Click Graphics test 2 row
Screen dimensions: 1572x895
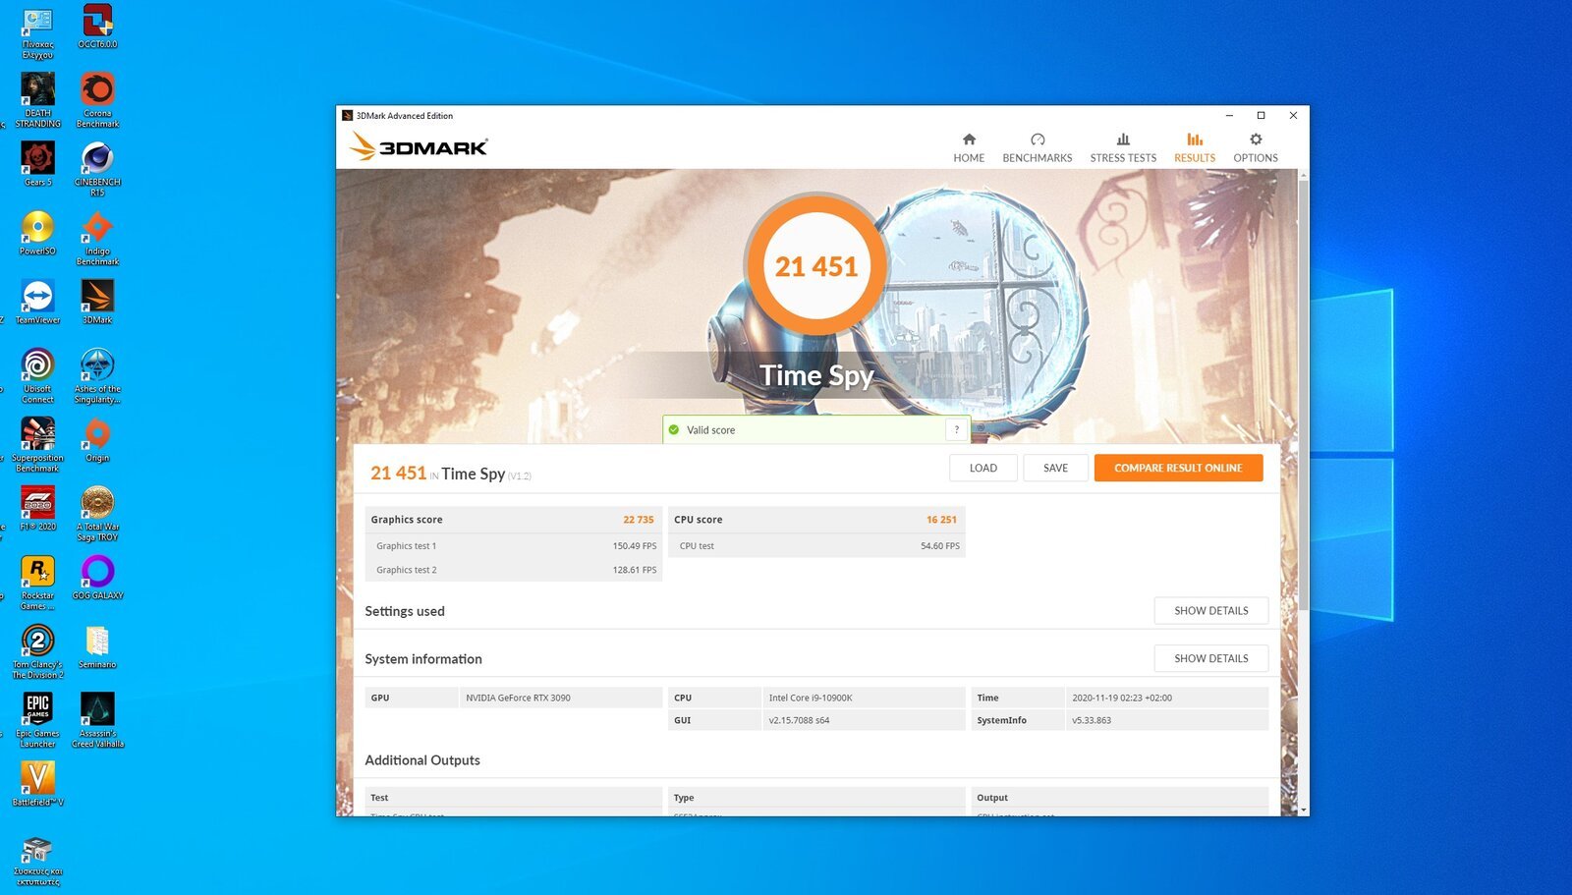click(x=514, y=570)
